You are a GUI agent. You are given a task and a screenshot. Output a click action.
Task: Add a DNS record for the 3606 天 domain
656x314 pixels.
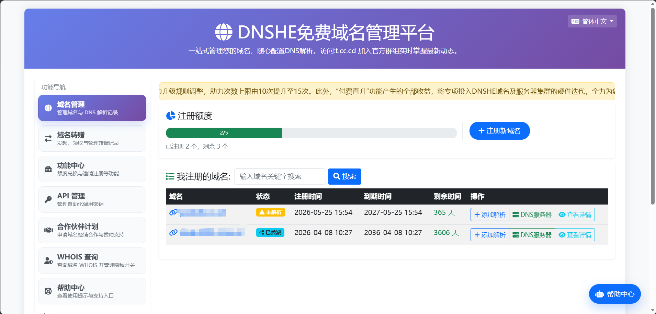coord(490,235)
